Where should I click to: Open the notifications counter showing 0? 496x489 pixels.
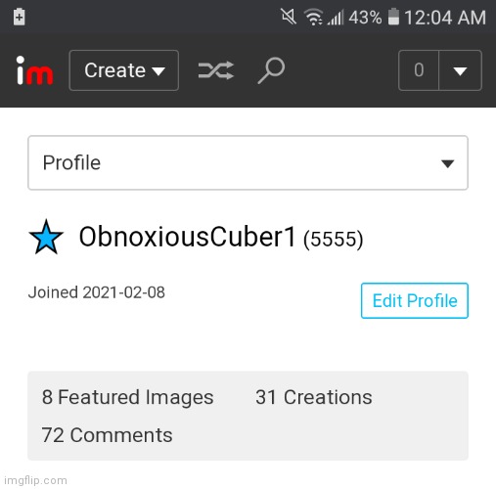coord(419,70)
